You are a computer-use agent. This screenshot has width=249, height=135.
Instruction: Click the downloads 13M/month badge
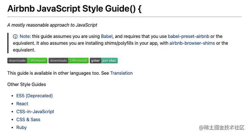coord(27,61)
